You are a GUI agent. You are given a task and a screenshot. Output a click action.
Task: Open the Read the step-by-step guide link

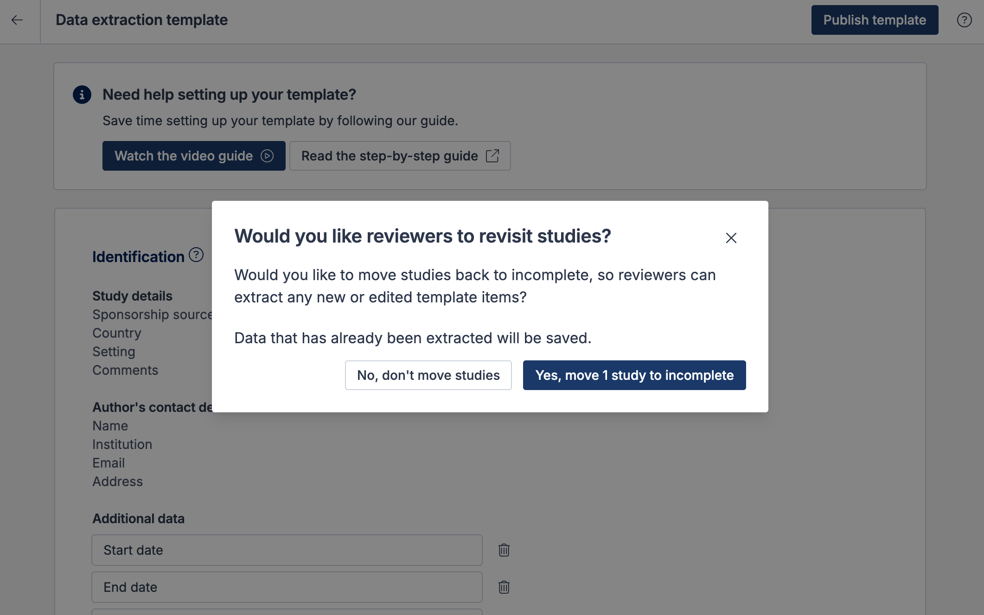400,156
